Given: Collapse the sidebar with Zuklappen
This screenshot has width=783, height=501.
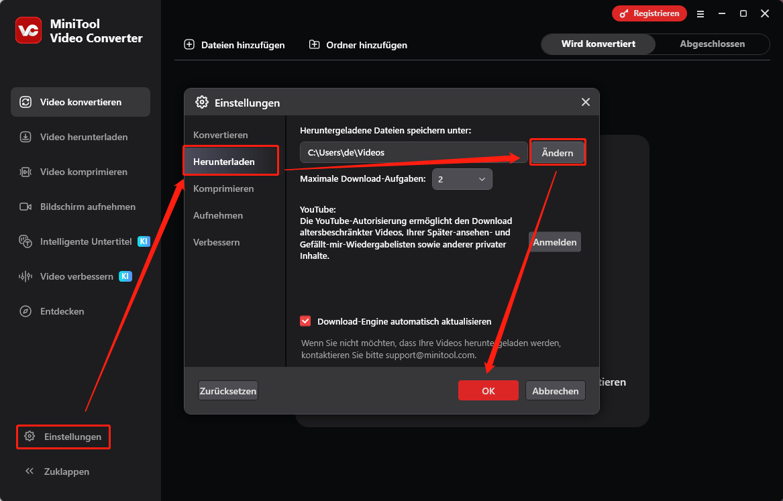Looking at the screenshot, I should click(58, 471).
